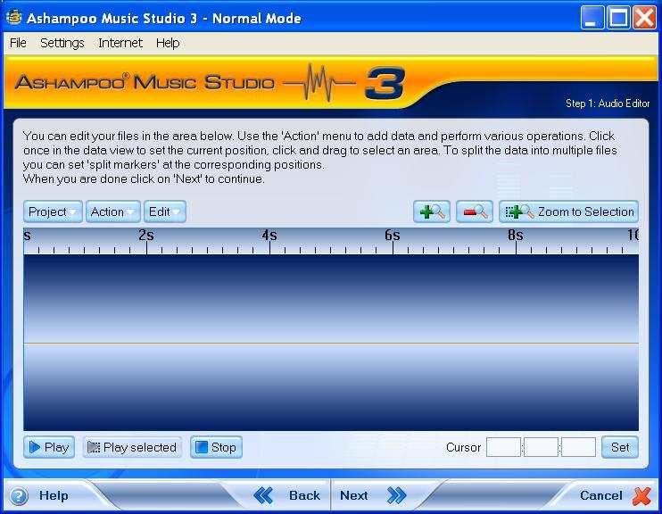
Task: Open the Internet menu
Action: click(120, 43)
